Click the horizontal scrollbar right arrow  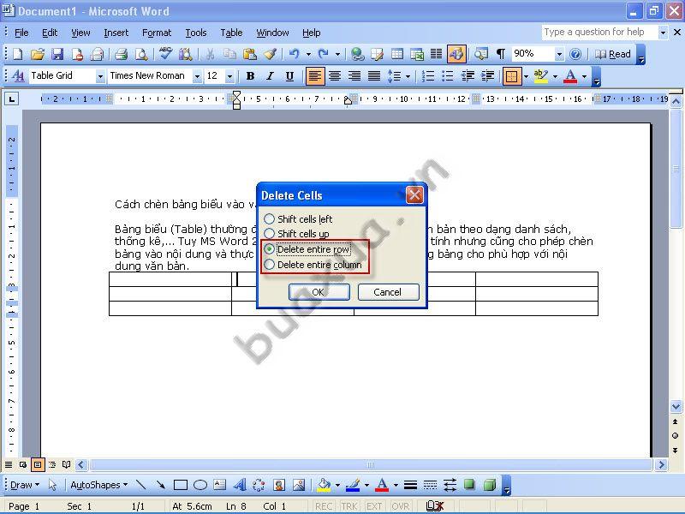(x=660, y=464)
